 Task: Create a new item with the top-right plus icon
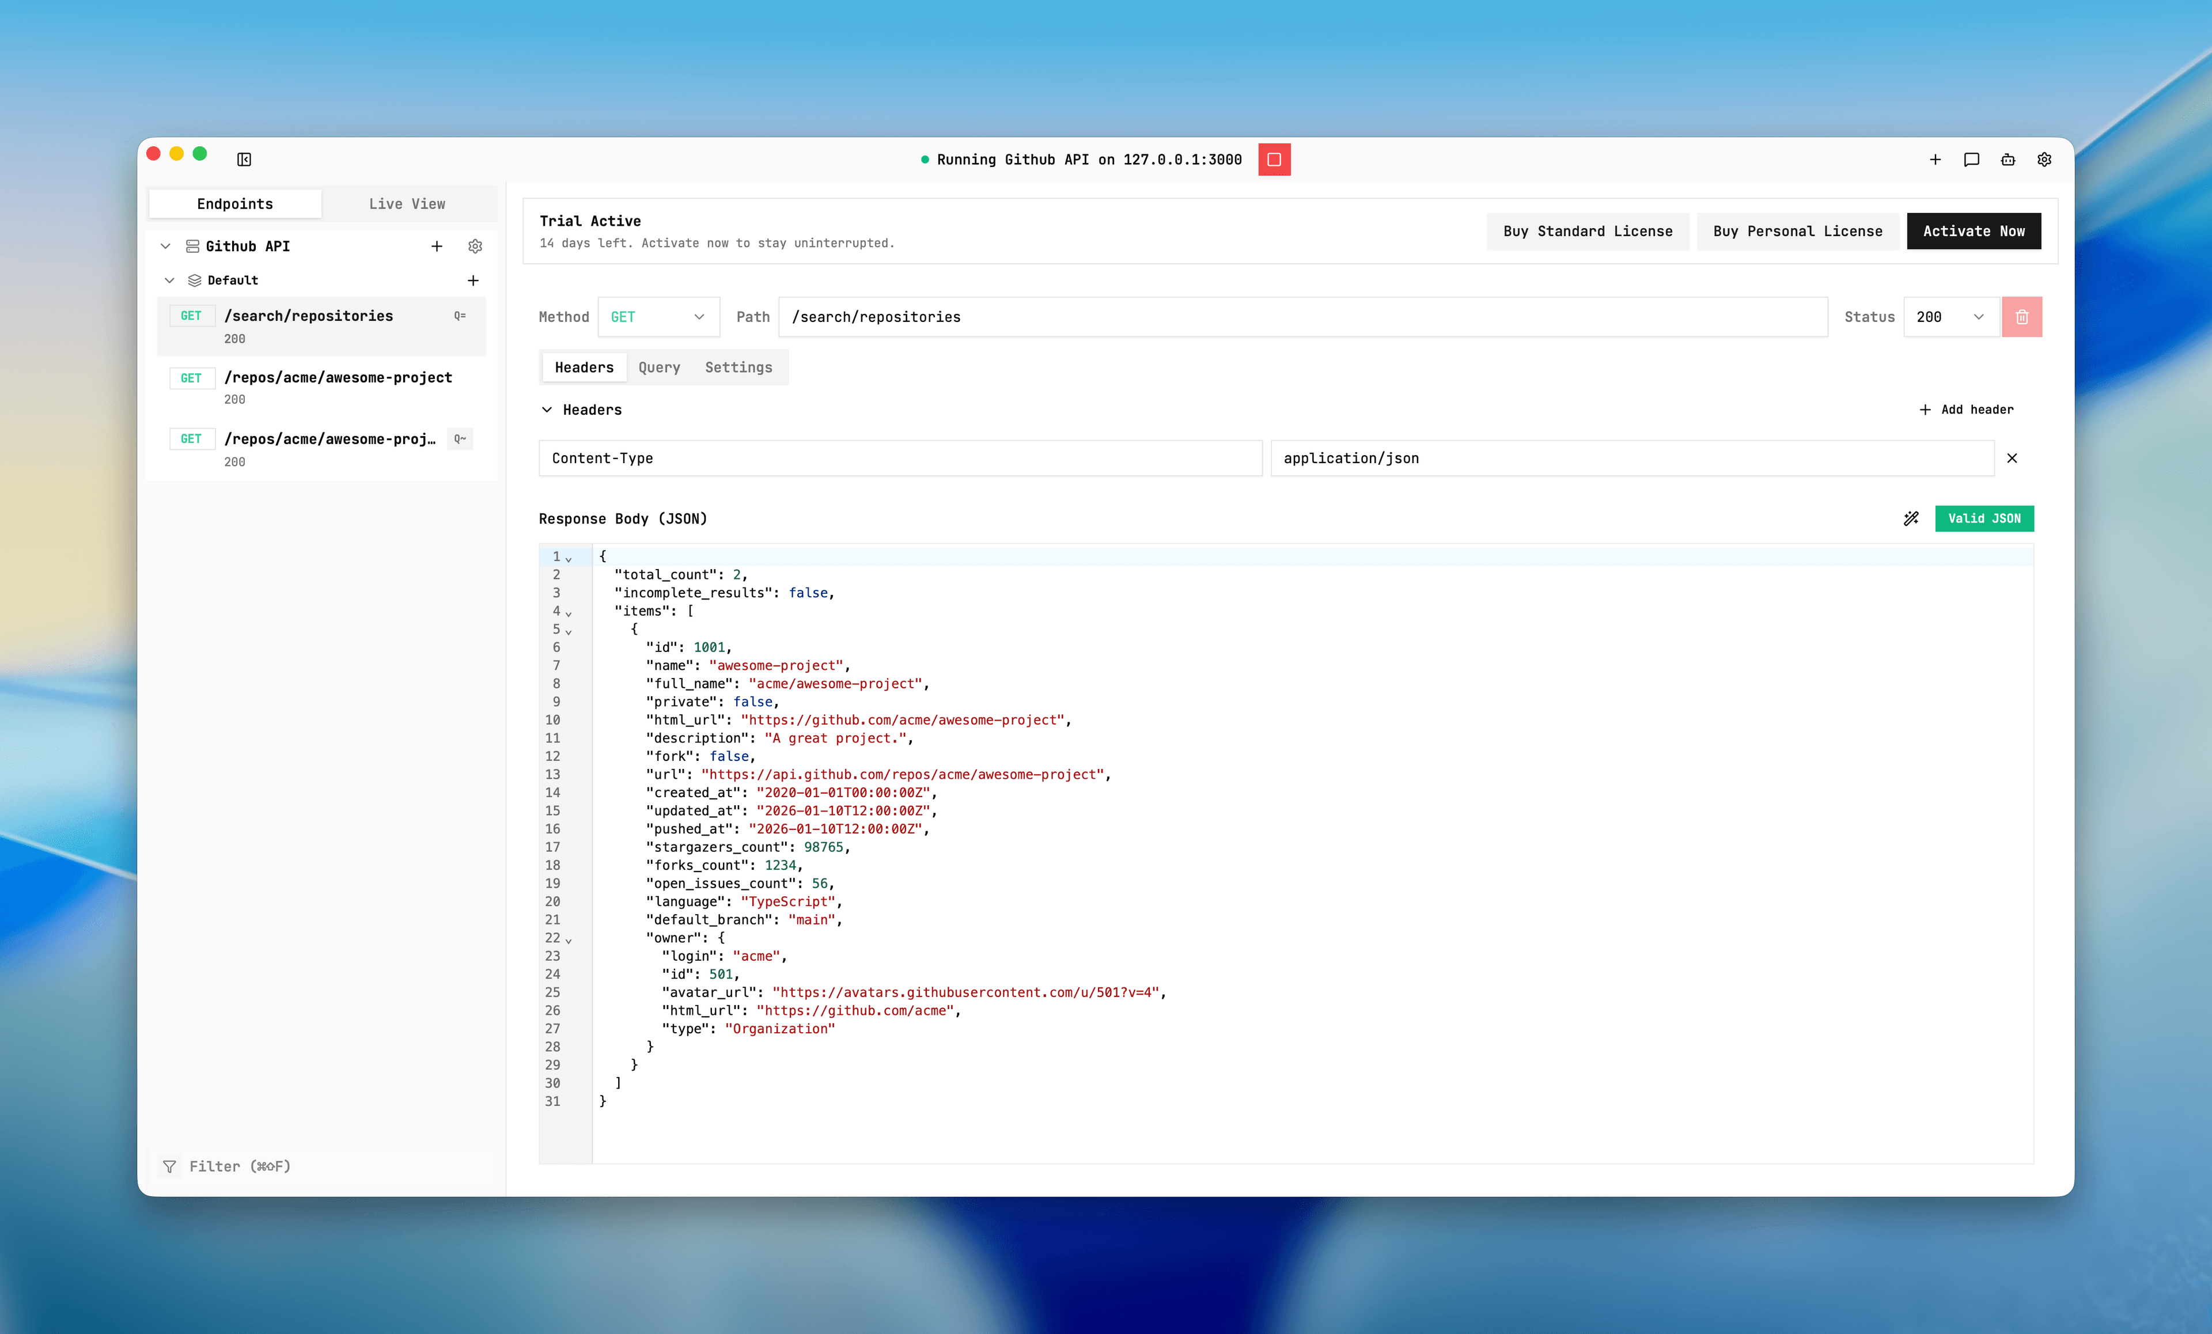pos(1935,160)
